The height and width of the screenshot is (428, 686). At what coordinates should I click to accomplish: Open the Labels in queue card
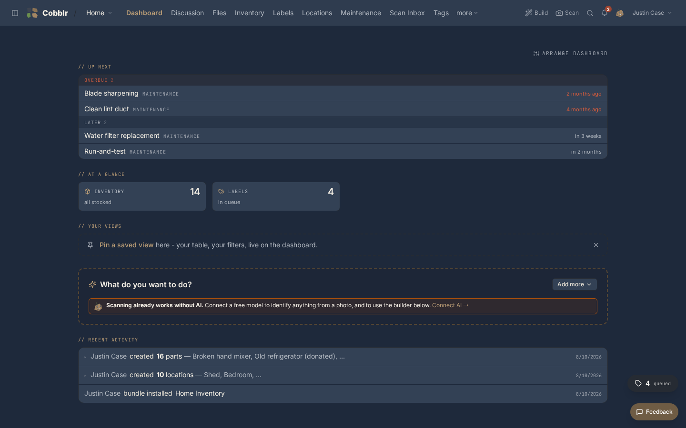coord(276,196)
